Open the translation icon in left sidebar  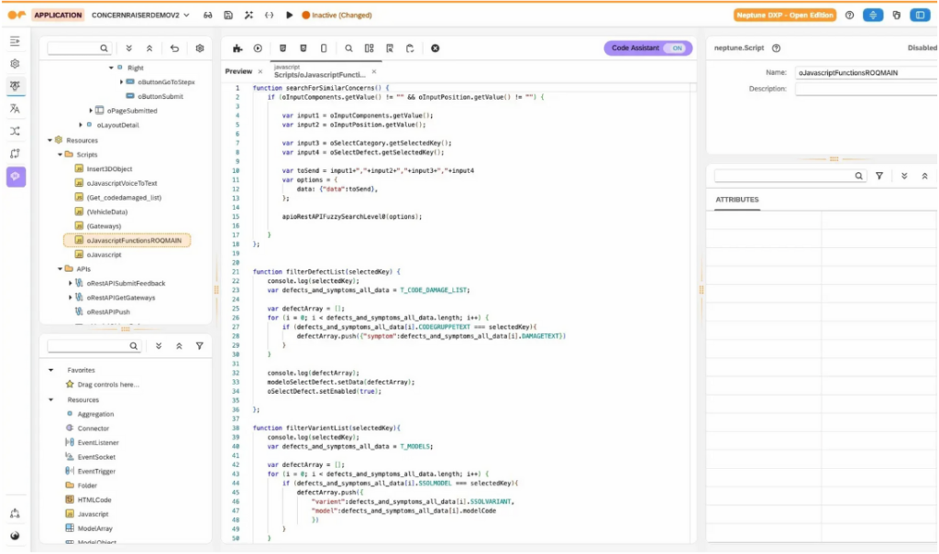click(x=15, y=108)
